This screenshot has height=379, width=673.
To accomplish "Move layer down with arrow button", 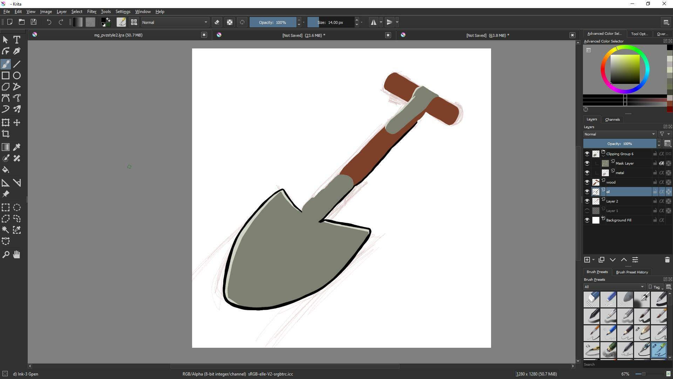I will [x=613, y=260].
